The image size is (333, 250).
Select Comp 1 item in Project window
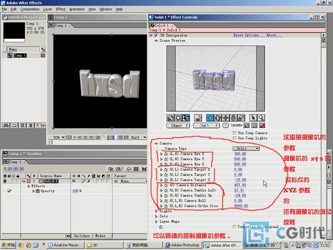pos(20,56)
